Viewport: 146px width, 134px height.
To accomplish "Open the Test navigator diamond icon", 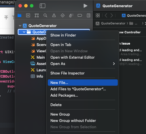I will tap(62, 16).
